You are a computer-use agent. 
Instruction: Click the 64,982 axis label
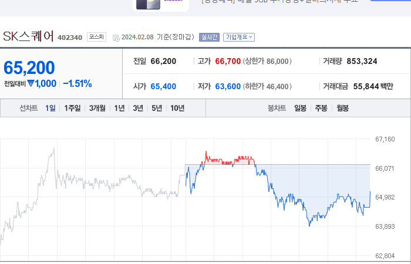click(385, 197)
